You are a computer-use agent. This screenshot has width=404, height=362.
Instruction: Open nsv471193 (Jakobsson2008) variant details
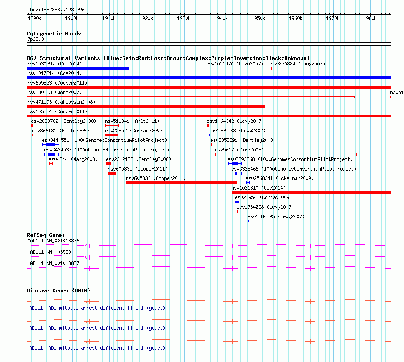tap(61, 102)
